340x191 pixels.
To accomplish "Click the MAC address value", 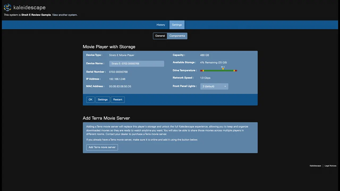I will pos(120,86).
